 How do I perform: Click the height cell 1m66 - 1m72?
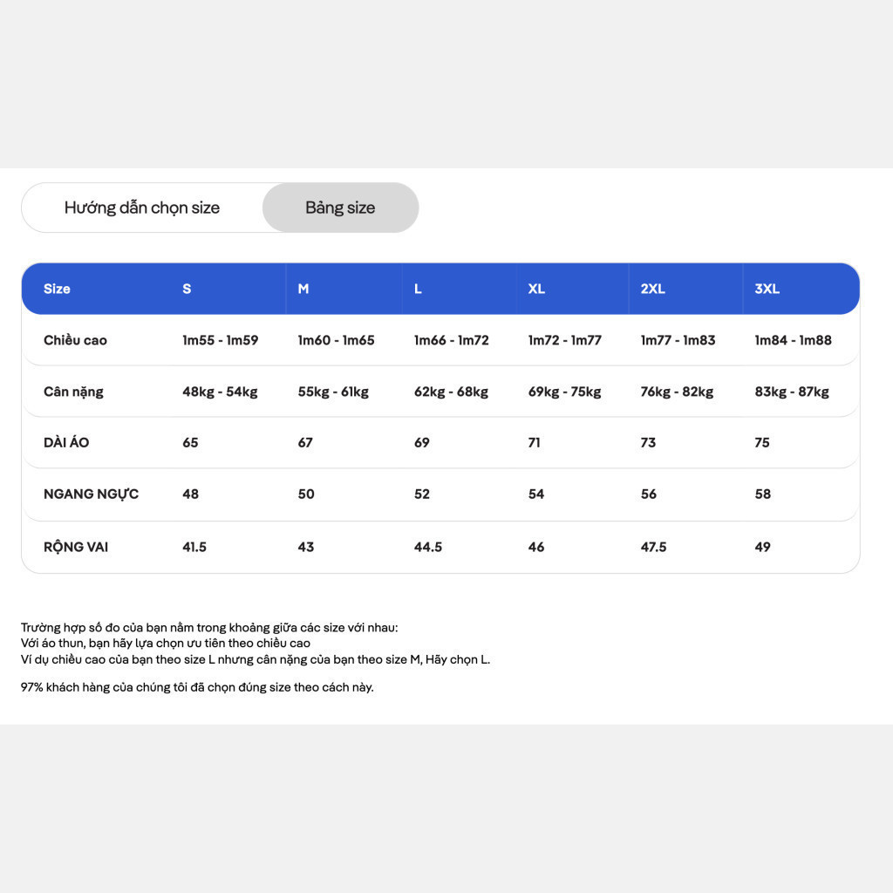click(x=452, y=340)
